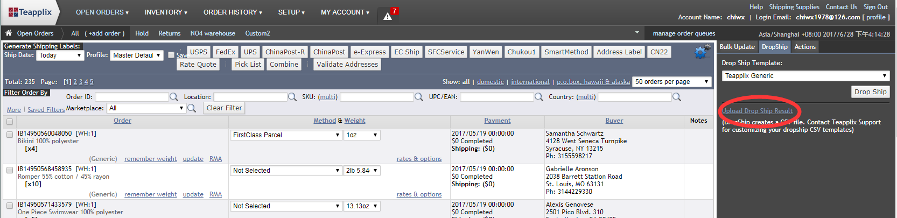Viewport: 897px width, 218px height.
Task: Click the magnifier next to Marketplace dropdown
Action: (191, 108)
